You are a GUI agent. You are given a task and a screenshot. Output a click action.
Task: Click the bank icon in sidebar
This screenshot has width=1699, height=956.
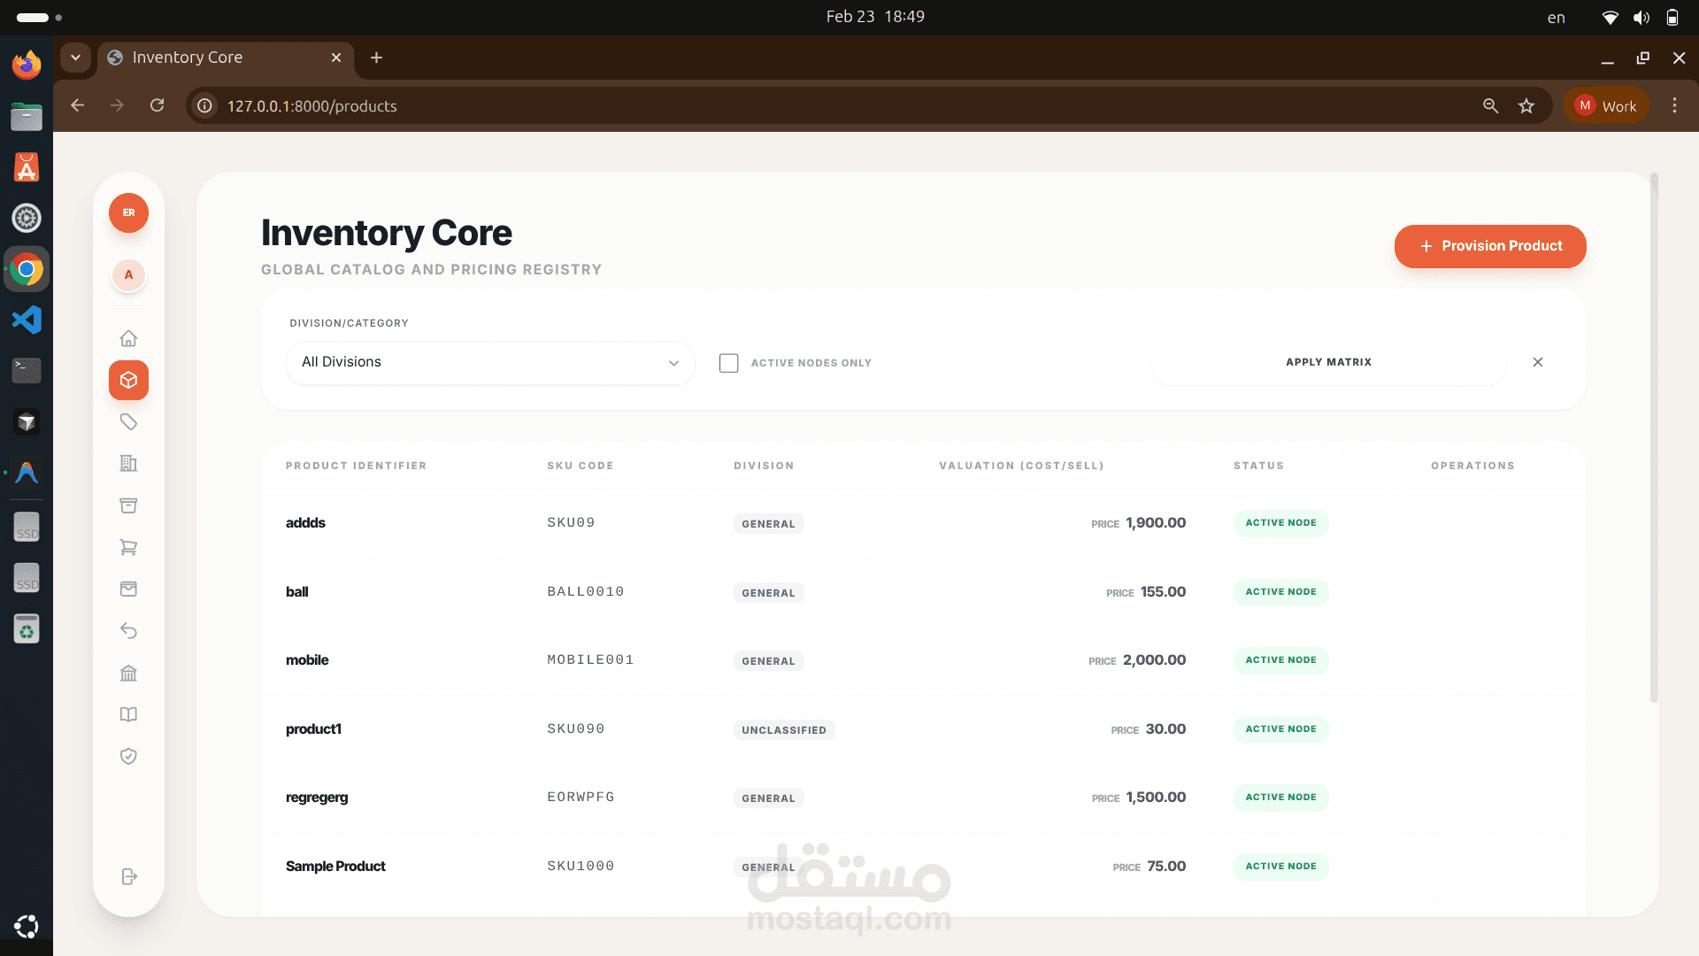tap(128, 674)
